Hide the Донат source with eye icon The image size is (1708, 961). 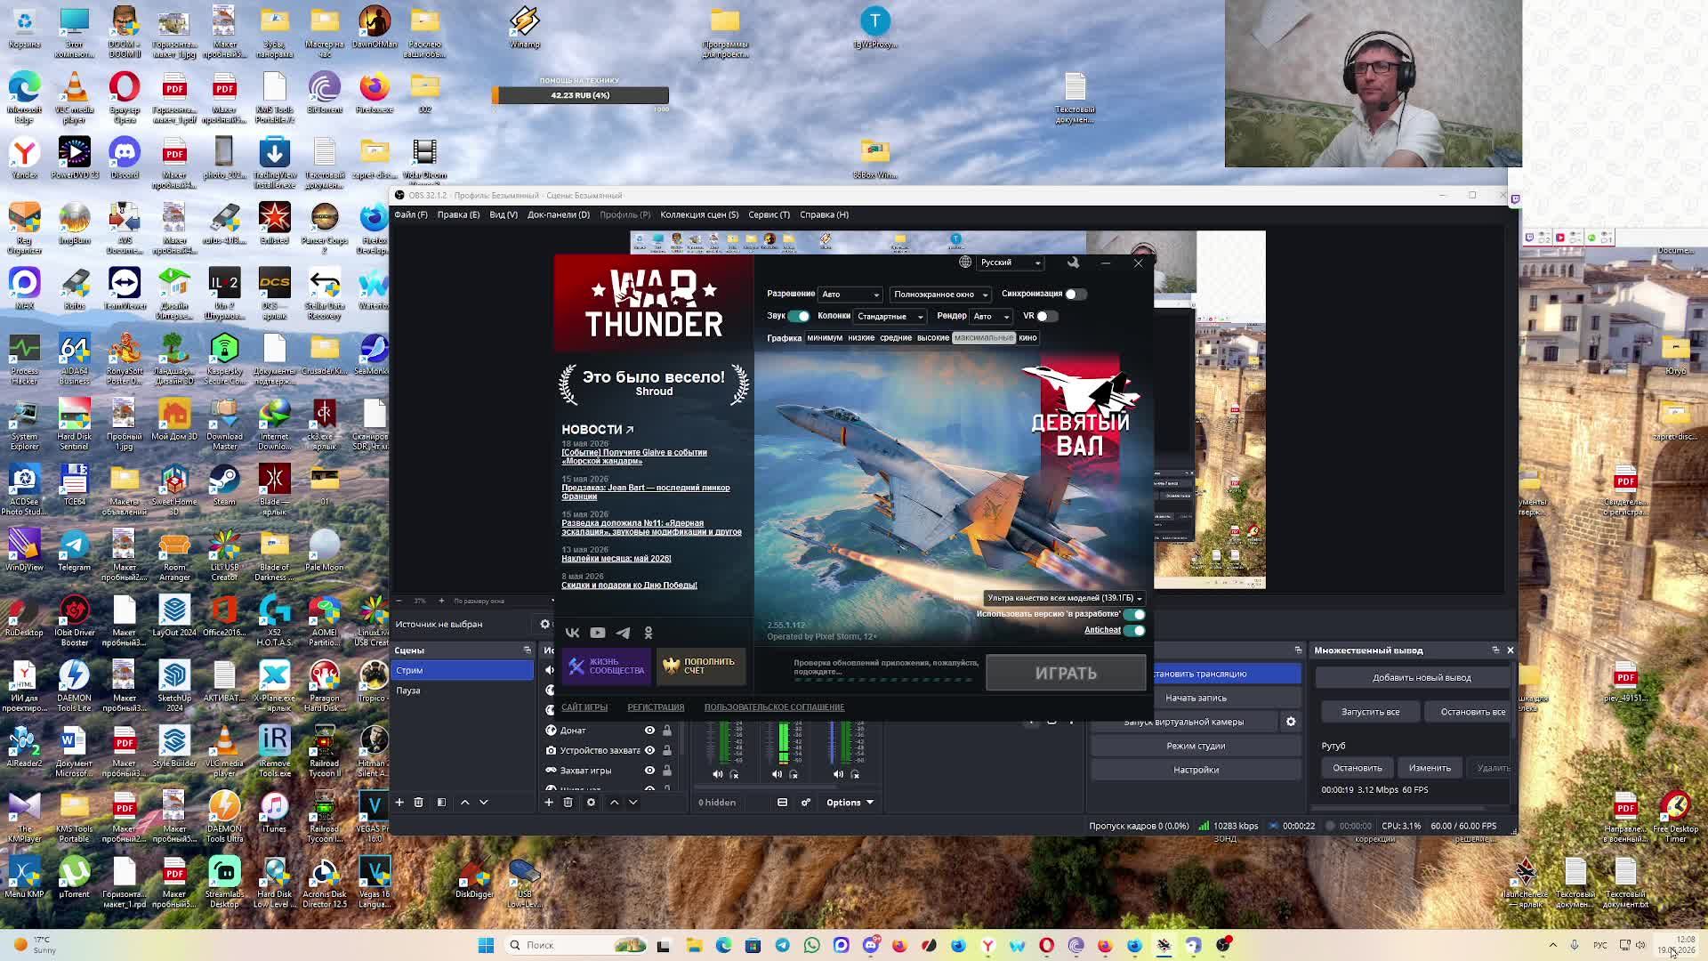(649, 731)
